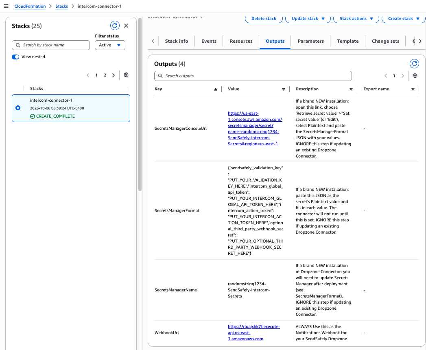
Task: Expand the Stack actions dropdown
Action: click(x=356, y=18)
